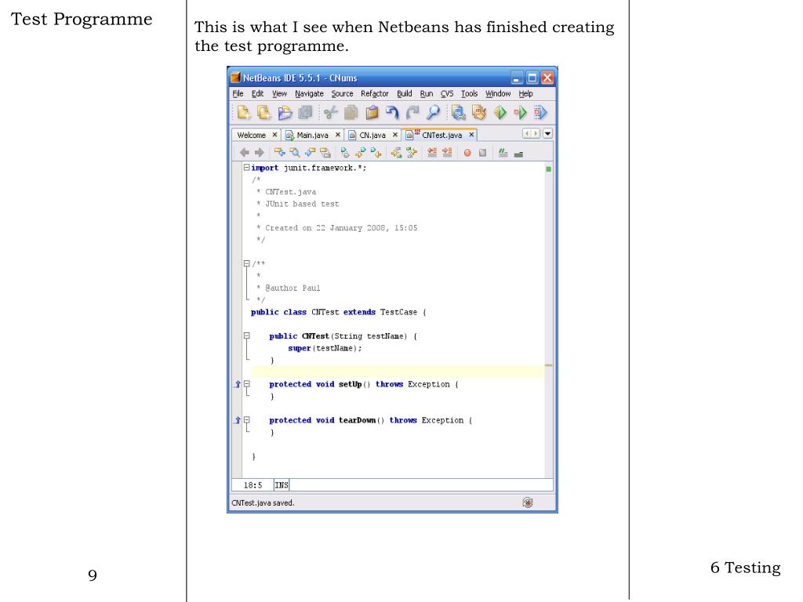The width and height of the screenshot is (803, 602).
Task: Click the 'CNTest.java saved.' status message
Action: click(263, 502)
